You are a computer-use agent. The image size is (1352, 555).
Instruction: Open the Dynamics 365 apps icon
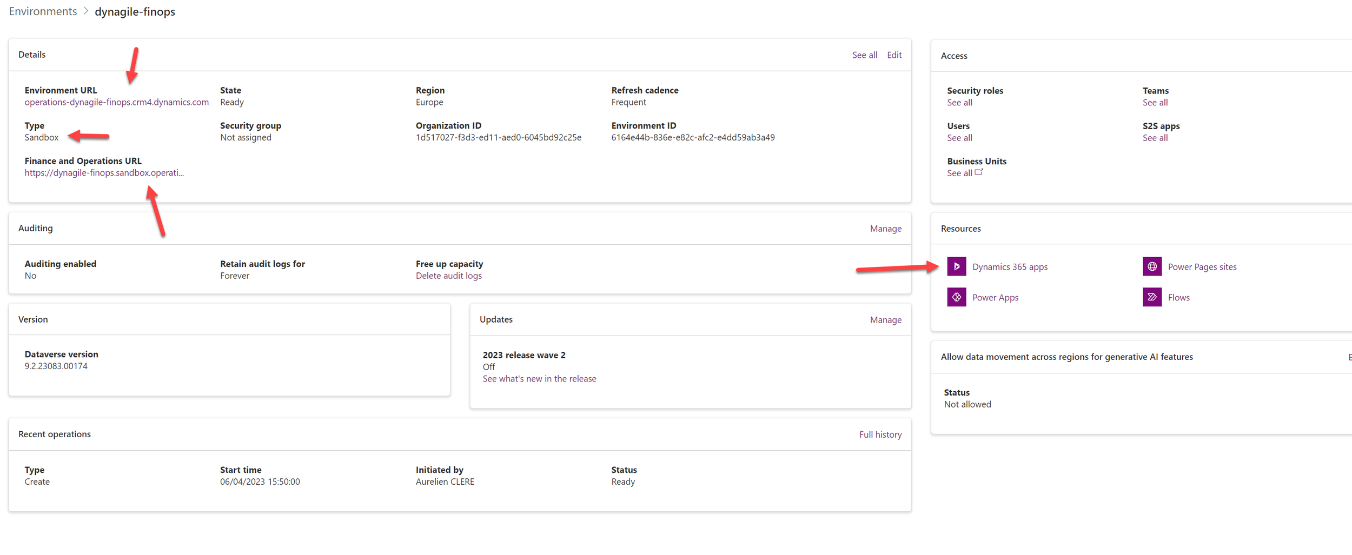point(956,266)
